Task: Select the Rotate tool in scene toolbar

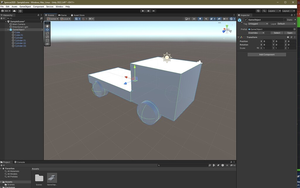Action: tap(47, 33)
